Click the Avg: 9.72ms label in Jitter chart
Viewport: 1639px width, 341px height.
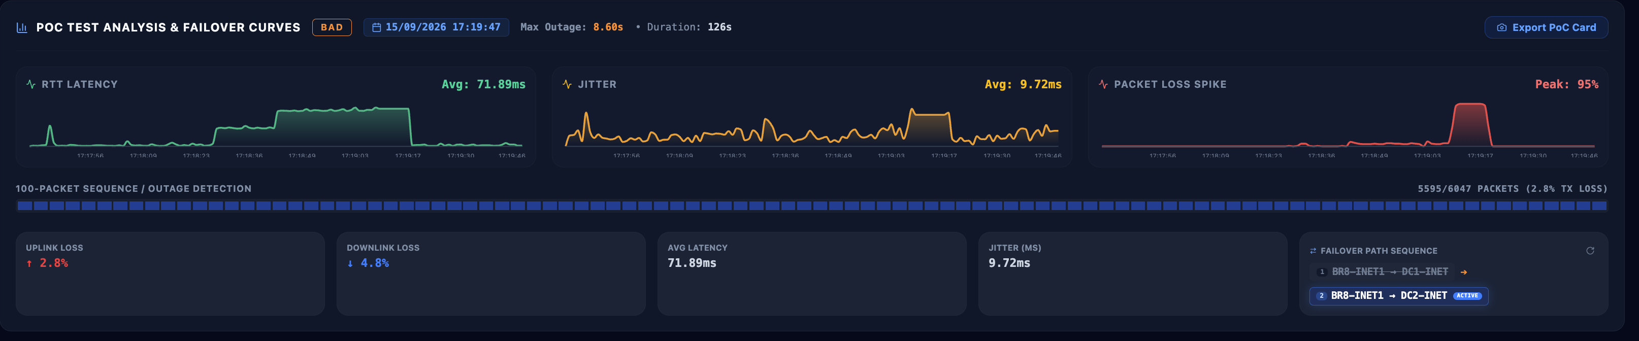tap(1023, 84)
